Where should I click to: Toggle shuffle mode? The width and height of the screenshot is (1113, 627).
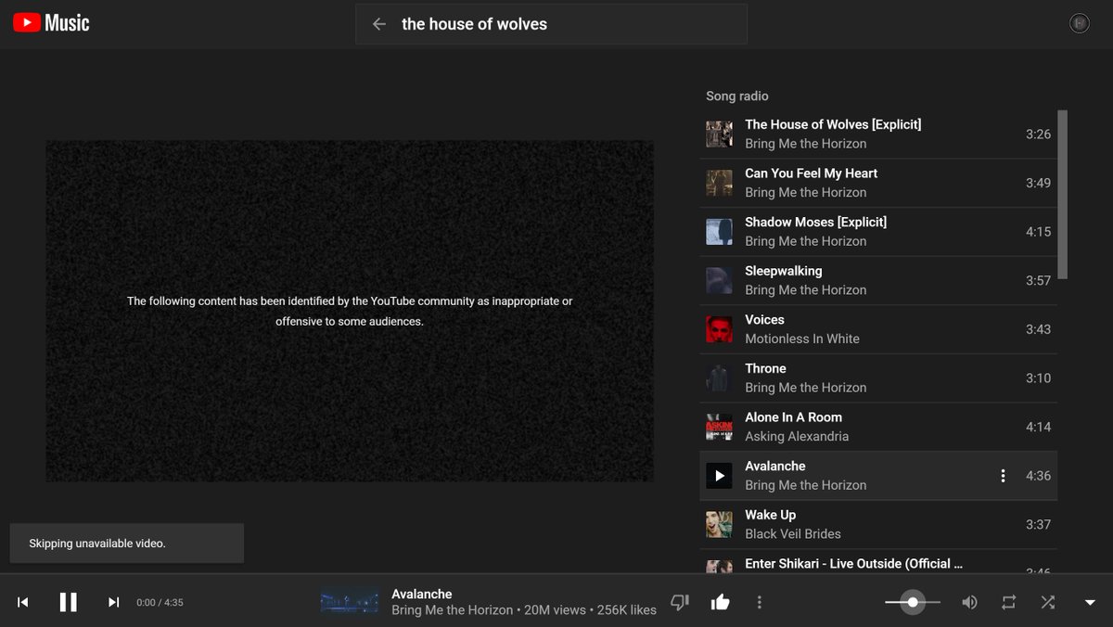(x=1047, y=602)
